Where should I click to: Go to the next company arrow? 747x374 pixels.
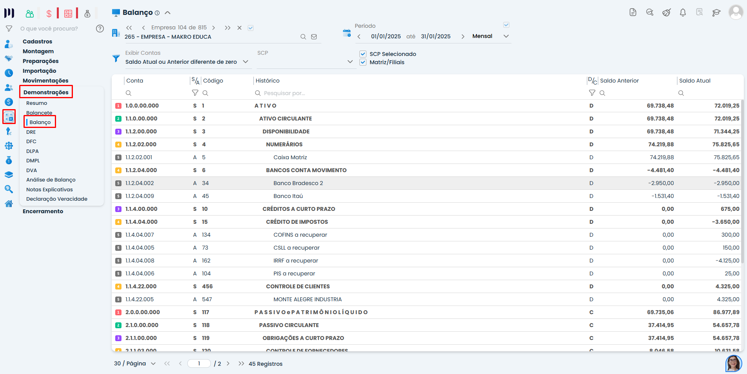click(214, 28)
